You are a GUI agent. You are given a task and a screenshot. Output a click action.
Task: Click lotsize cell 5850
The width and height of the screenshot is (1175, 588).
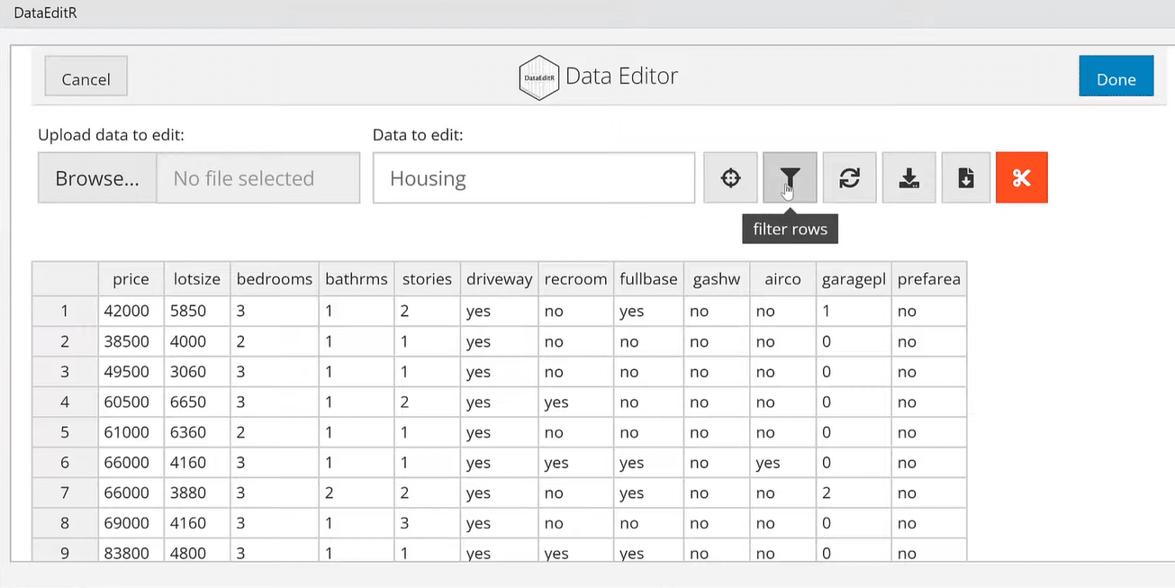(x=197, y=311)
